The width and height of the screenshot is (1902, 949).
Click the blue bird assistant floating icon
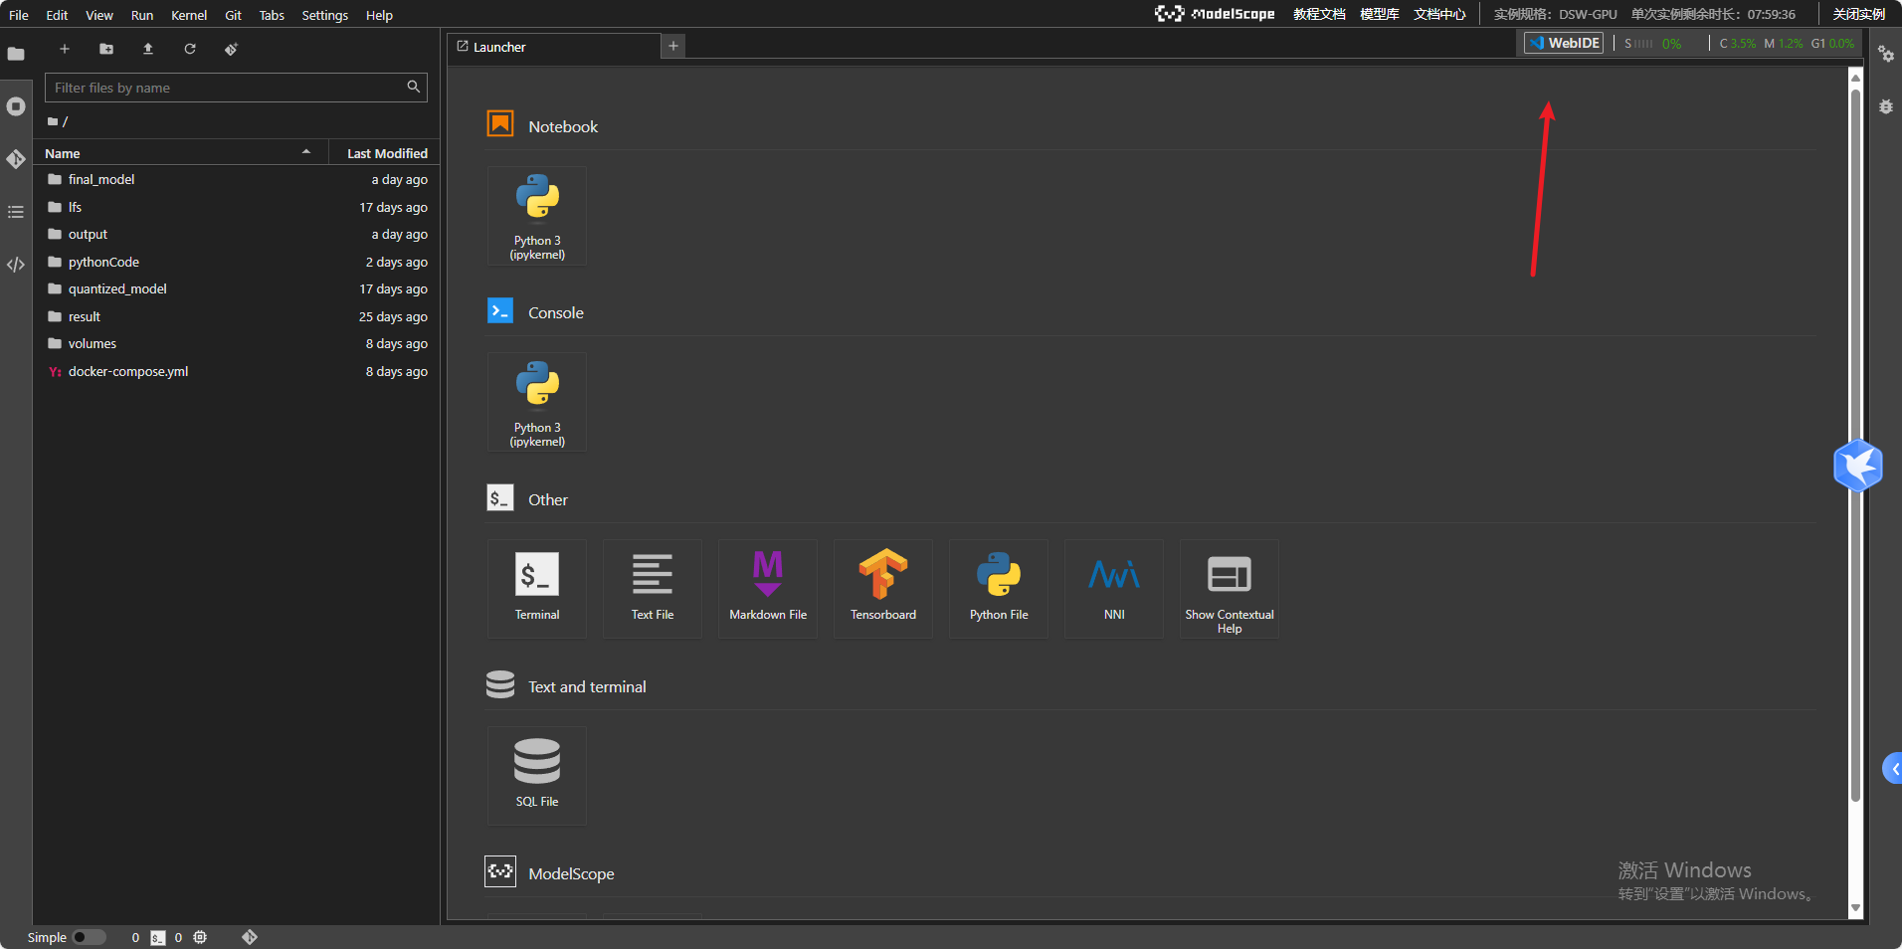click(1858, 466)
